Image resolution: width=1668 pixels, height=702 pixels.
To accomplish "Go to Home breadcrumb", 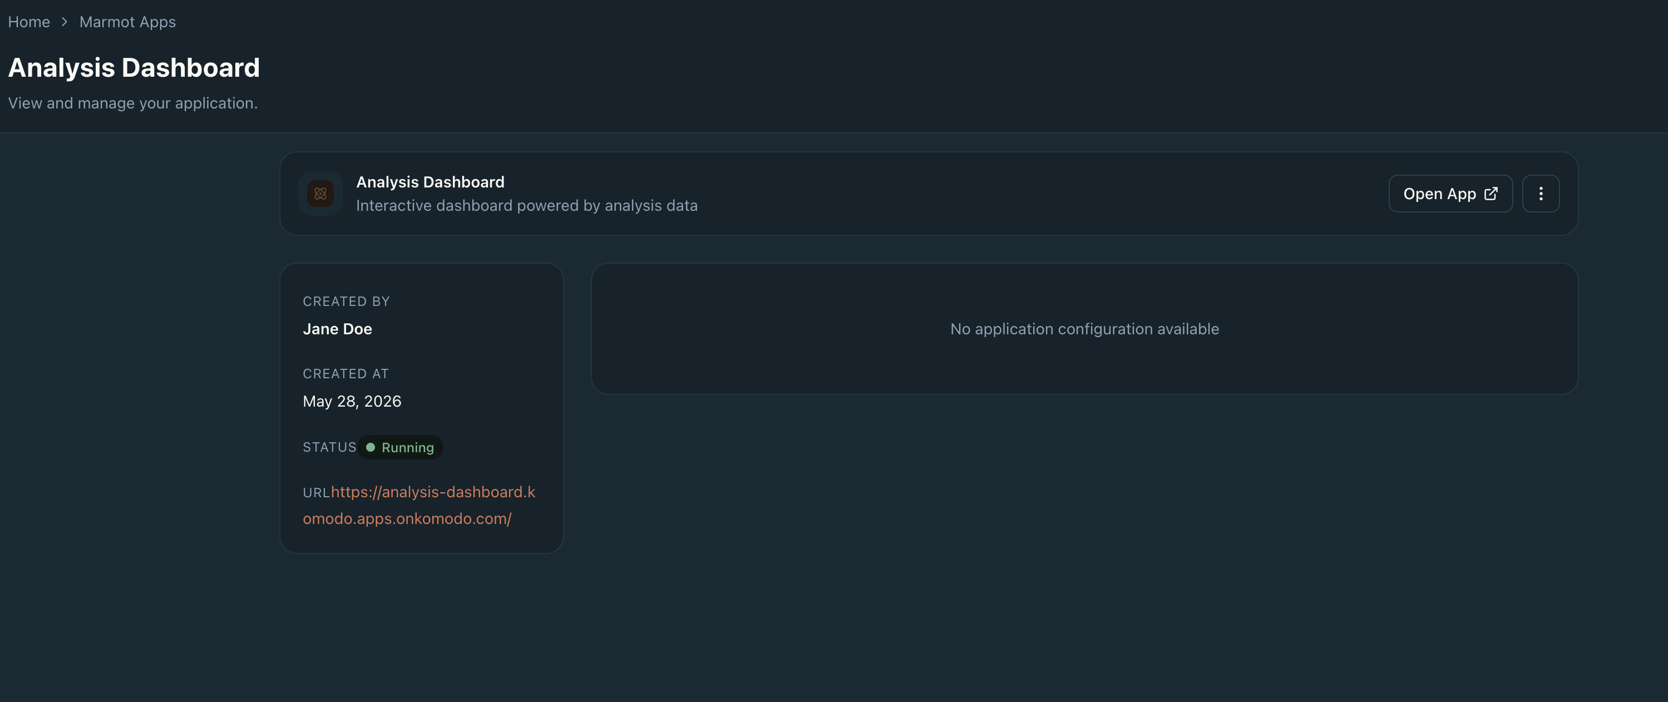I will point(29,22).
